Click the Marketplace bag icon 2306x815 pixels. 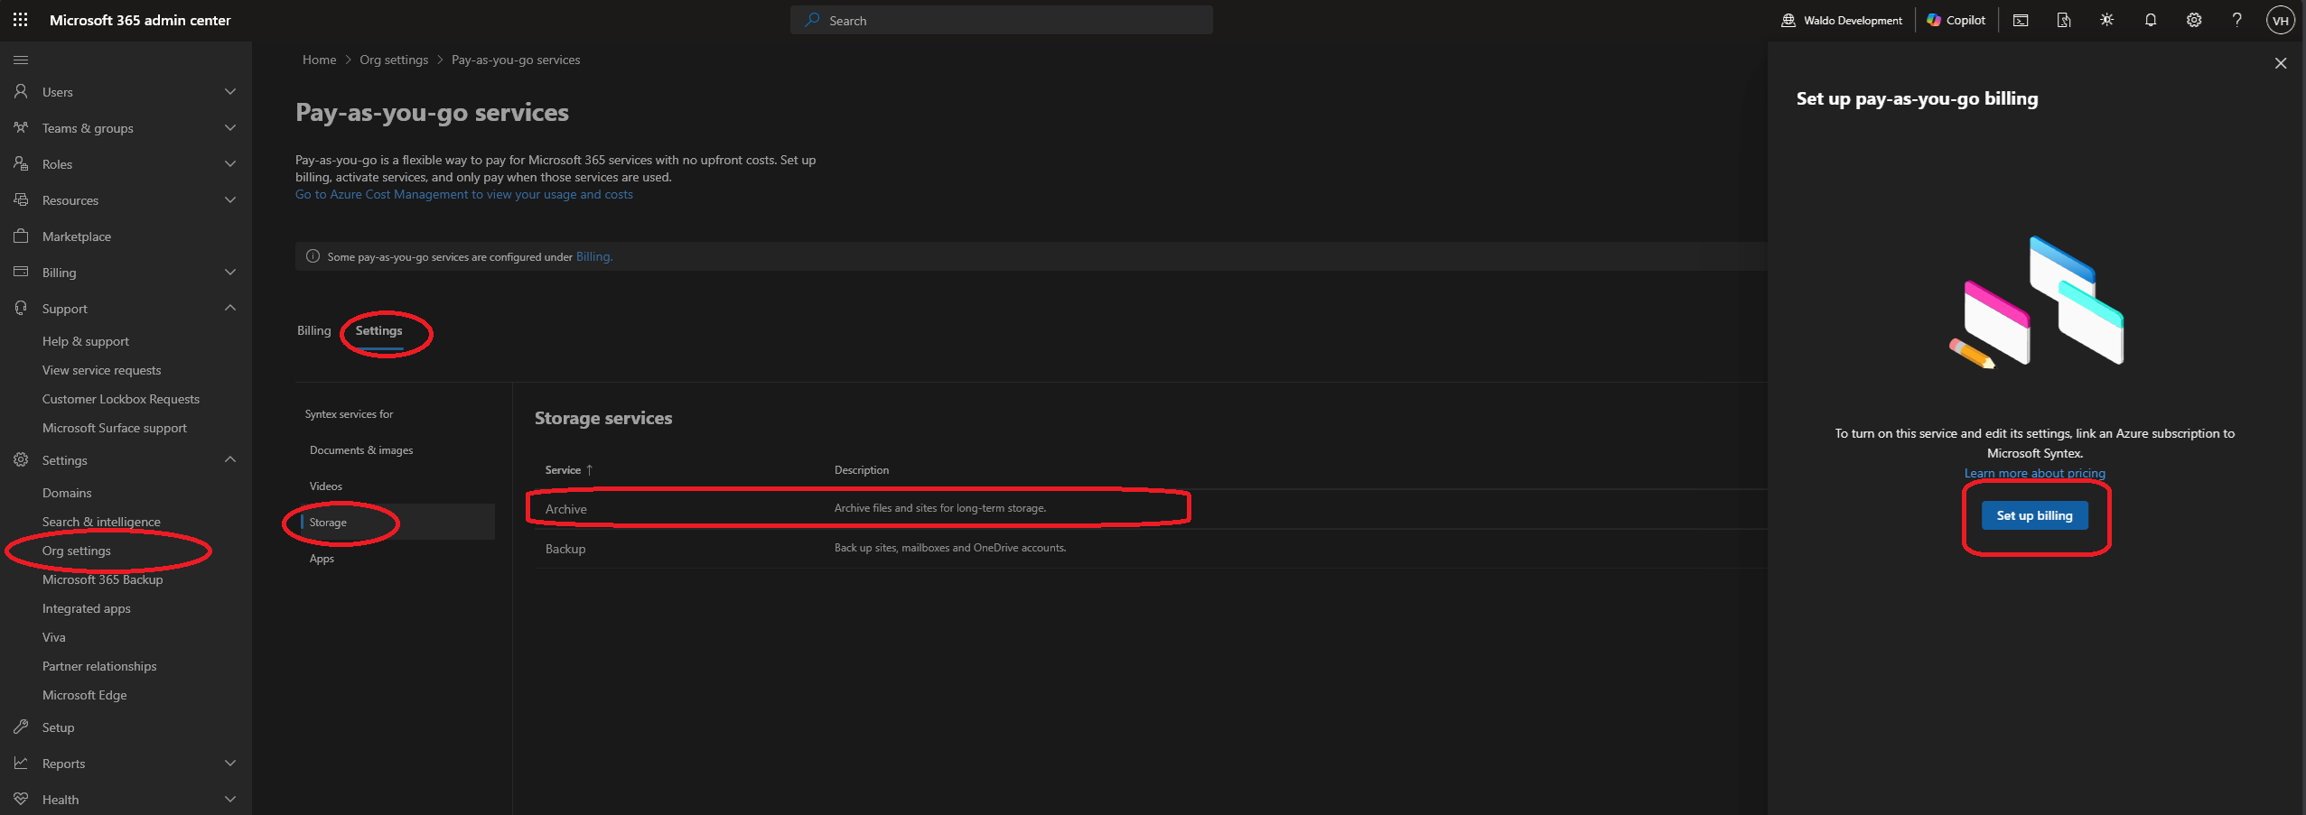21,236
